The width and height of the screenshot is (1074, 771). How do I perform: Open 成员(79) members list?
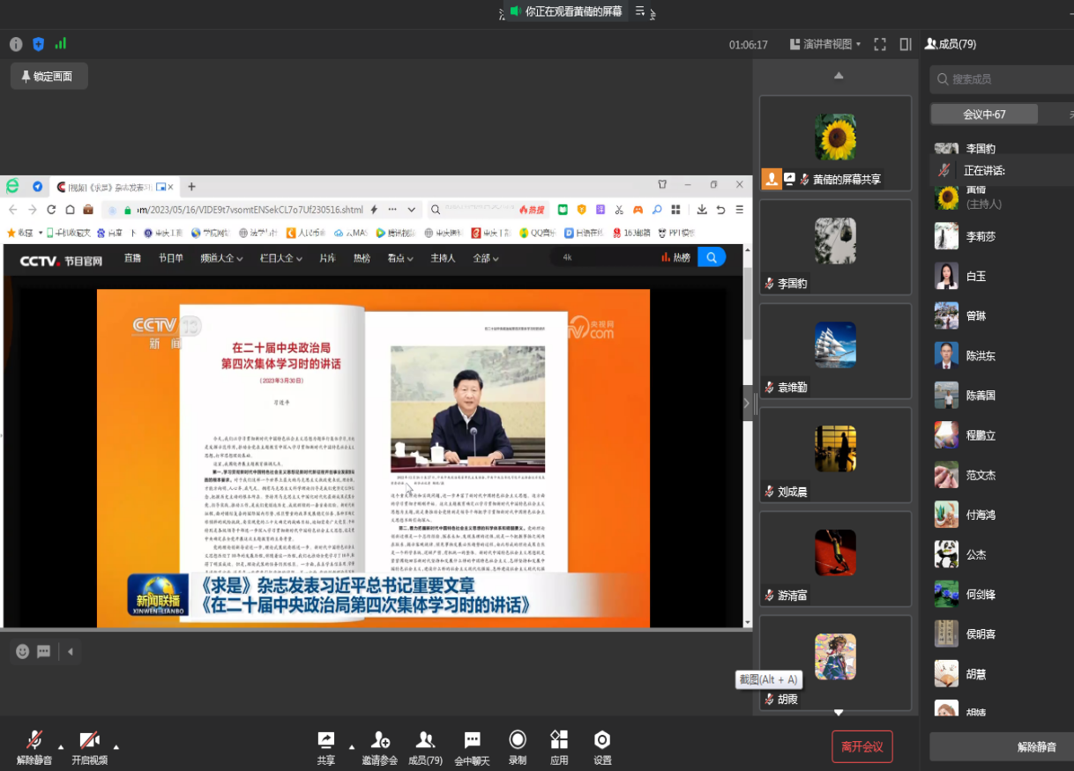click(425, 740)
